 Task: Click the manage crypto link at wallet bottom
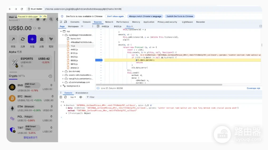pyautogui.click(x=31, y=138)
